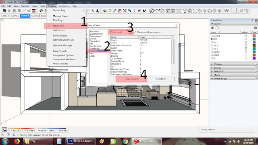Viewport: 258px width, 145px height.
Task: Click the shadow time-of-day slider
Action: 52,129
